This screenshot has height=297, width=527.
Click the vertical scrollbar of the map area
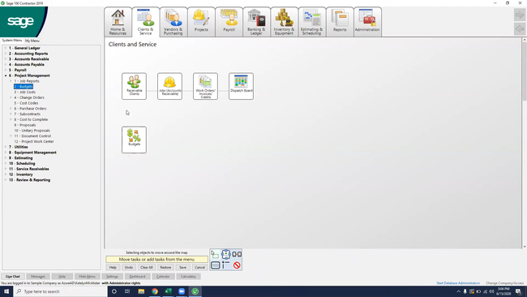(x=525, y=143)
